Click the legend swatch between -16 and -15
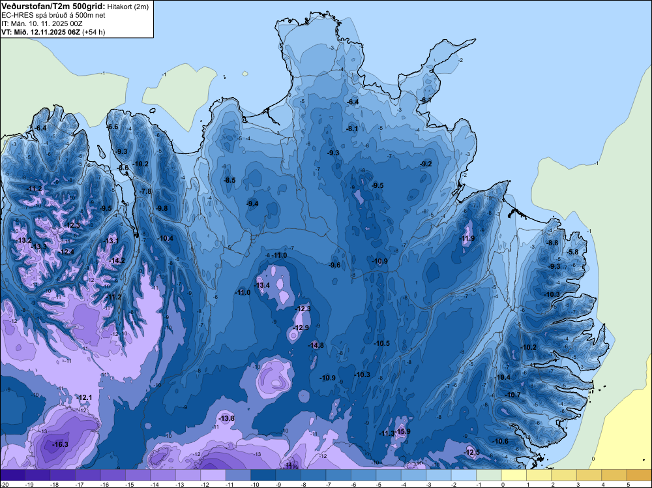The height and width of the screenshot is (488, 652). tap(113, 475)
